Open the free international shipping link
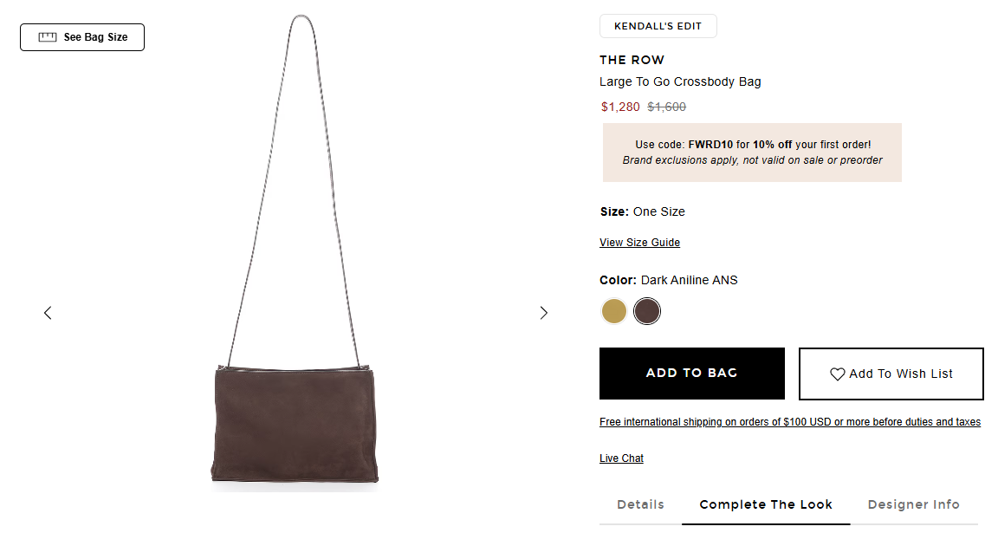This screenshot has height=533, width=998. [x=789, y=422]
